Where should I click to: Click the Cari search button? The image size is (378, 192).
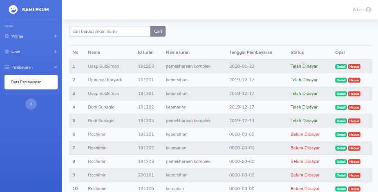tap(158, 31)
